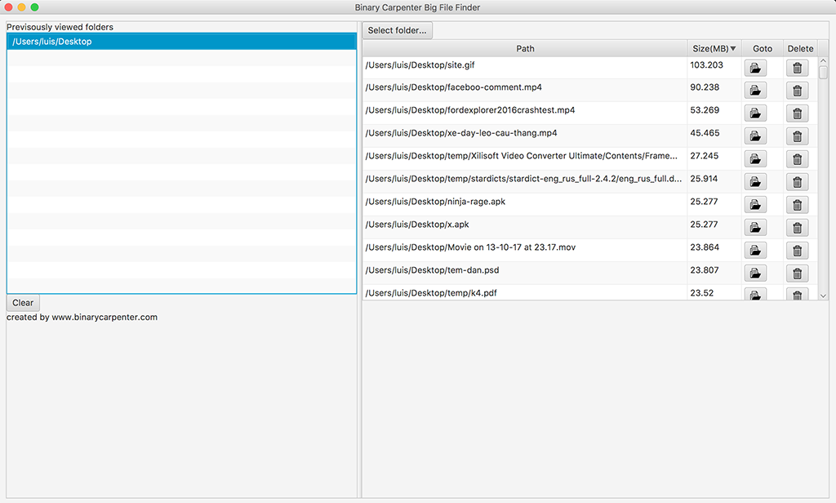Go to stardict-eng_rus_full file location
Screen dimensions: 836x503
755,182
